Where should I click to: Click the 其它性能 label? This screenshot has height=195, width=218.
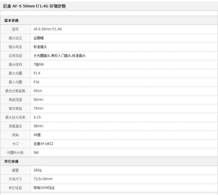15,188
